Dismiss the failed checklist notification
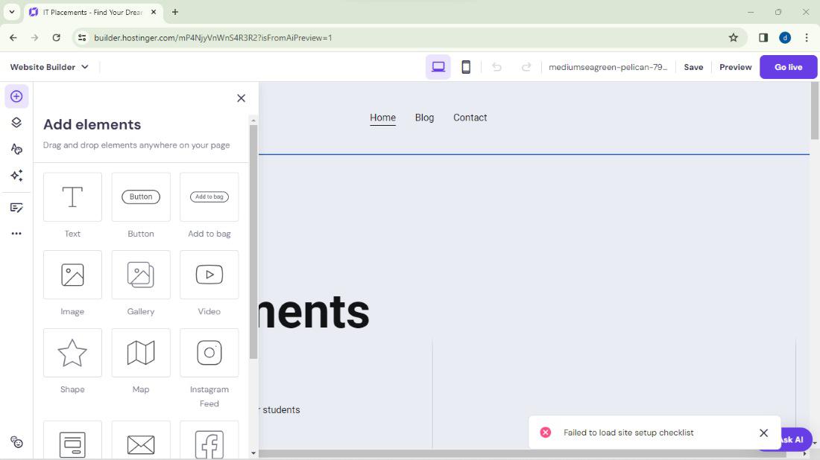The height and width of the screenshot is (460, 820). pos(763,433)
